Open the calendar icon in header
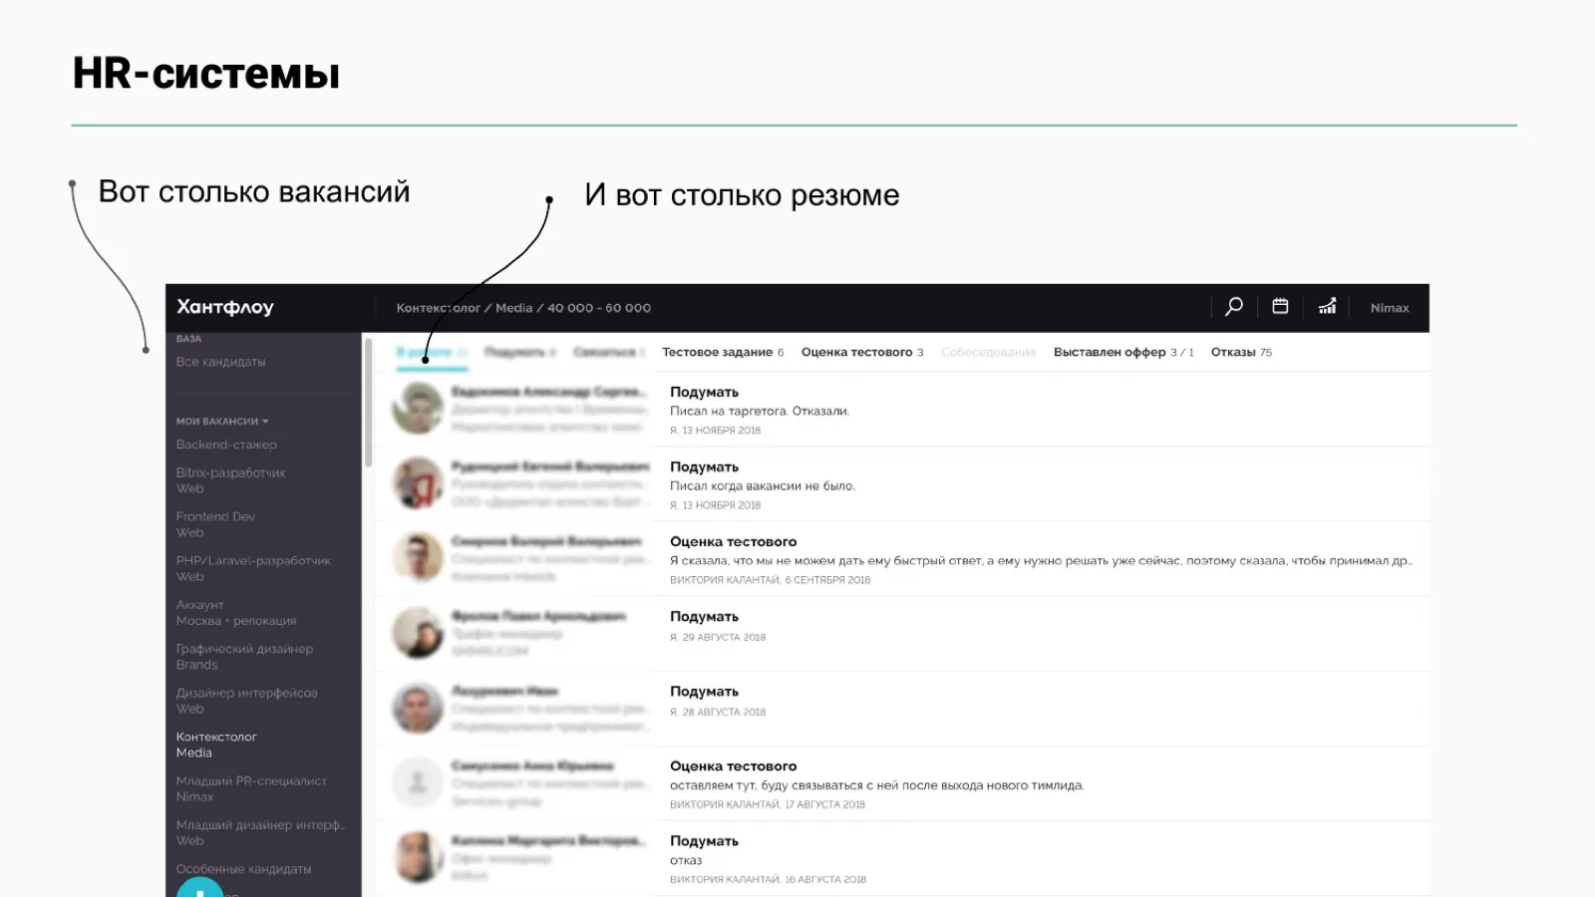1595x897 pixels. coord(1280,307)
